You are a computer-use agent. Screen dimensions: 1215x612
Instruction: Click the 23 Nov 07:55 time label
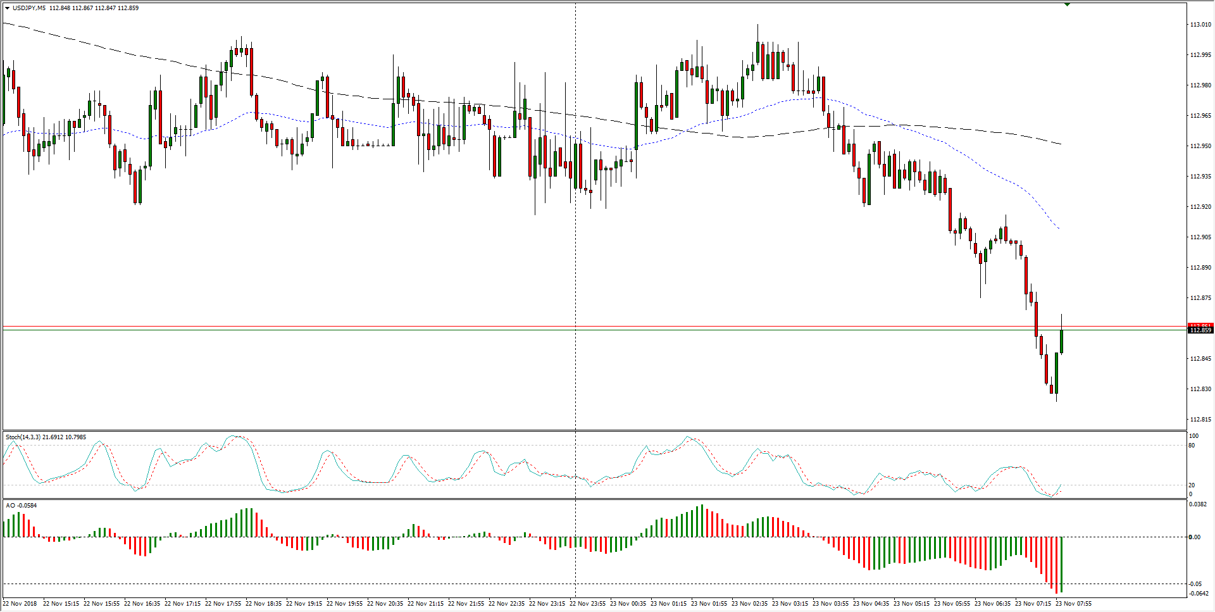point(1073,604)
